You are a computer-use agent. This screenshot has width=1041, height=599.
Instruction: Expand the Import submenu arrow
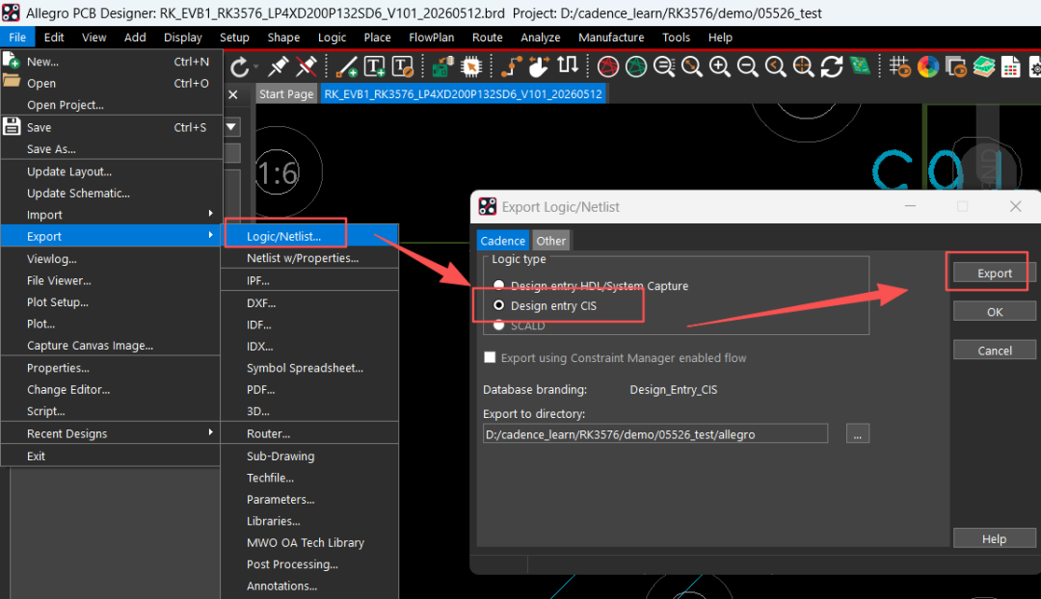[210, 214]
